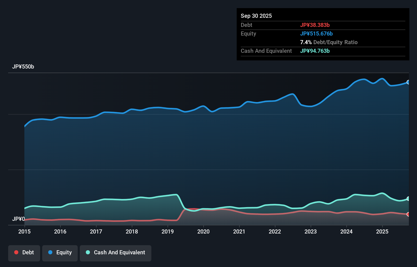
Task: Toggle the Debt series visibility
Action: point(24,253)
